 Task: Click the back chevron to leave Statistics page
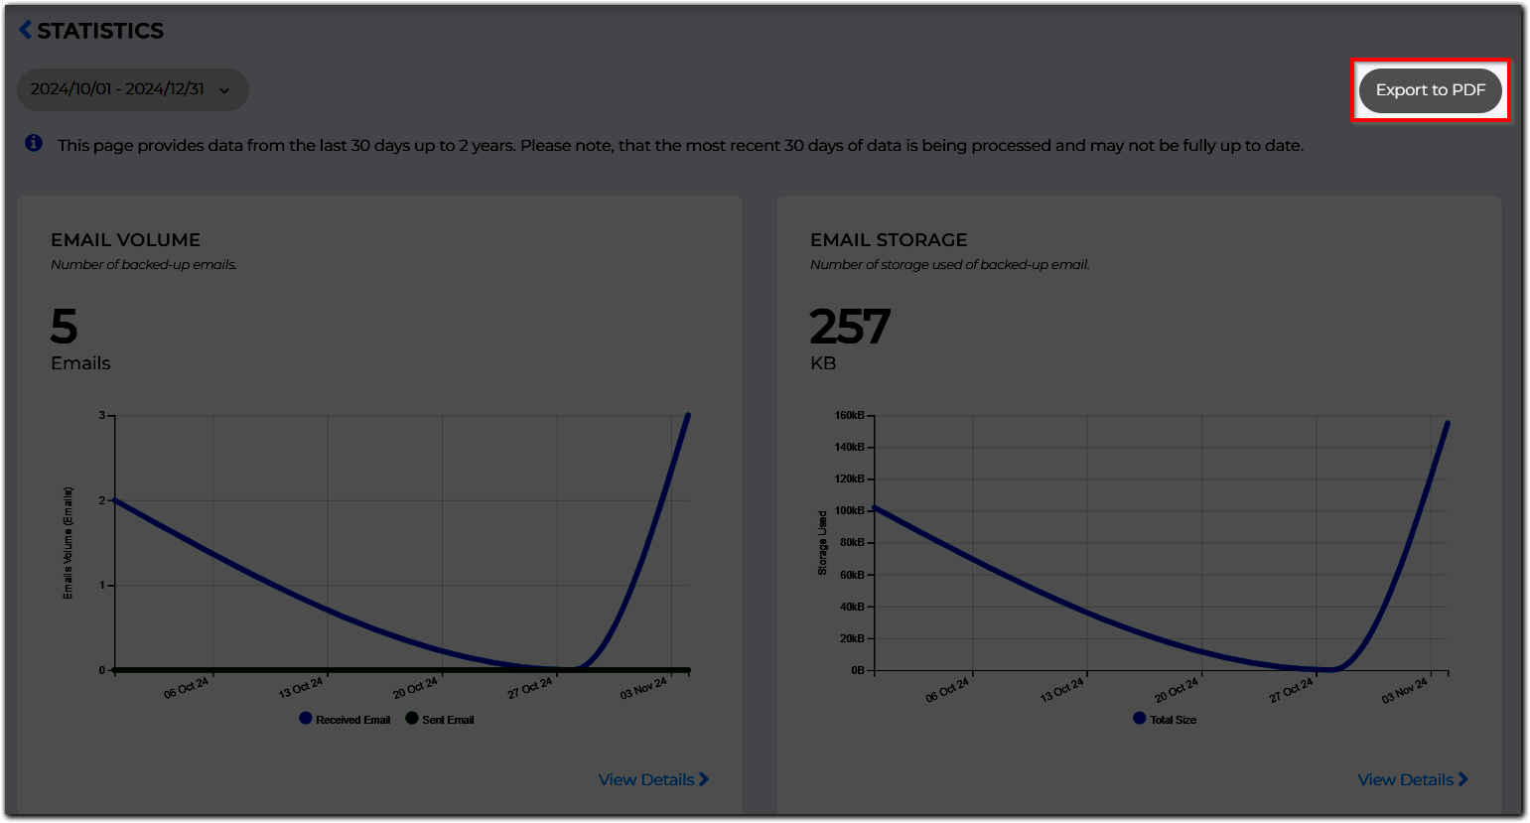coord(25,30)
